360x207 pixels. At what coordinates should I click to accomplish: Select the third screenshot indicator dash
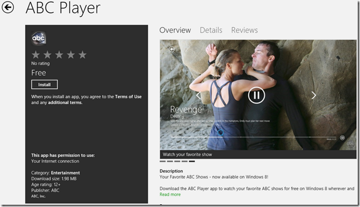(177, 161)
